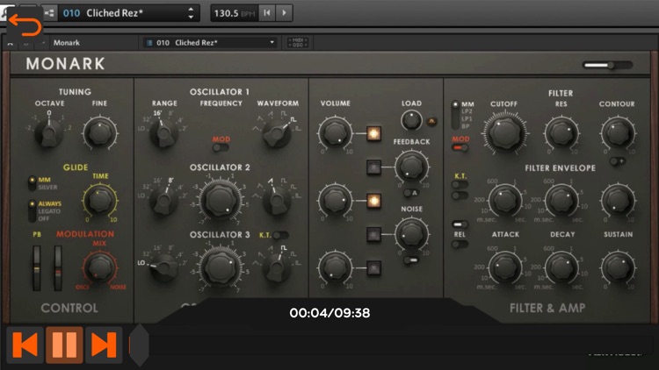Click the video progress scrubber handle
The height and width of the screenshot is (370, 659).
pyautogui.click(x=139, y=345)
